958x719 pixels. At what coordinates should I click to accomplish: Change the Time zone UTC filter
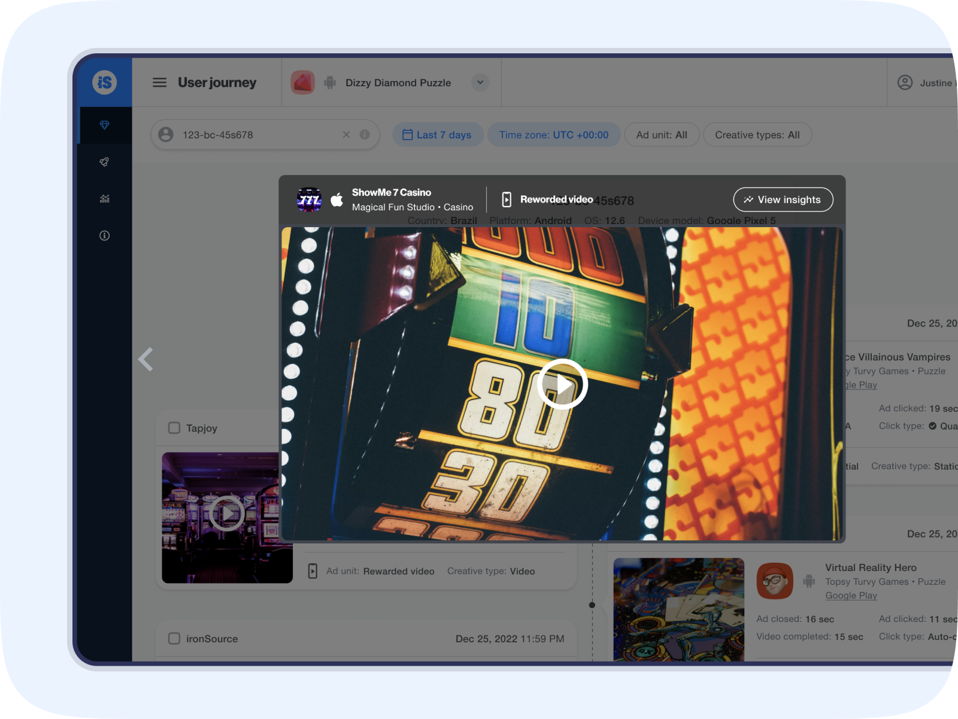tap(554, 135)
